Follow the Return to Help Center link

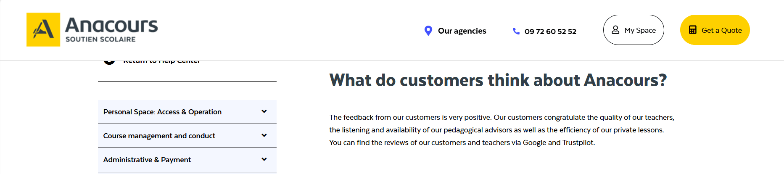pyautogui.click(x=161, y=62)
